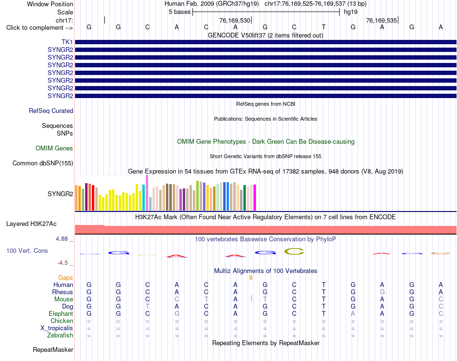Click the Layered H3K27Ac track label

(x=31, y=224)
